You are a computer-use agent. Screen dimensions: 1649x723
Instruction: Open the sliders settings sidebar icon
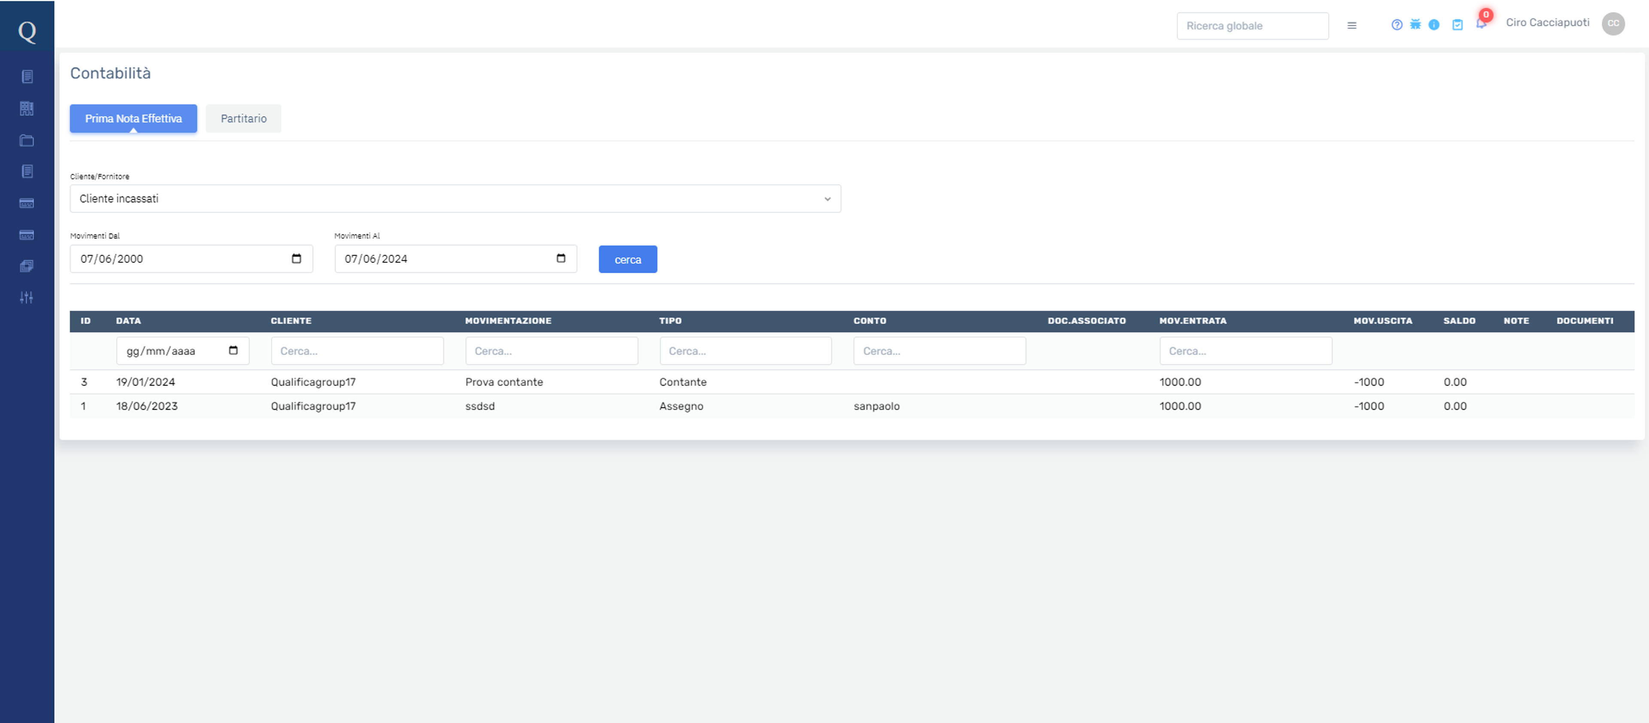click(x=26, y=297)
